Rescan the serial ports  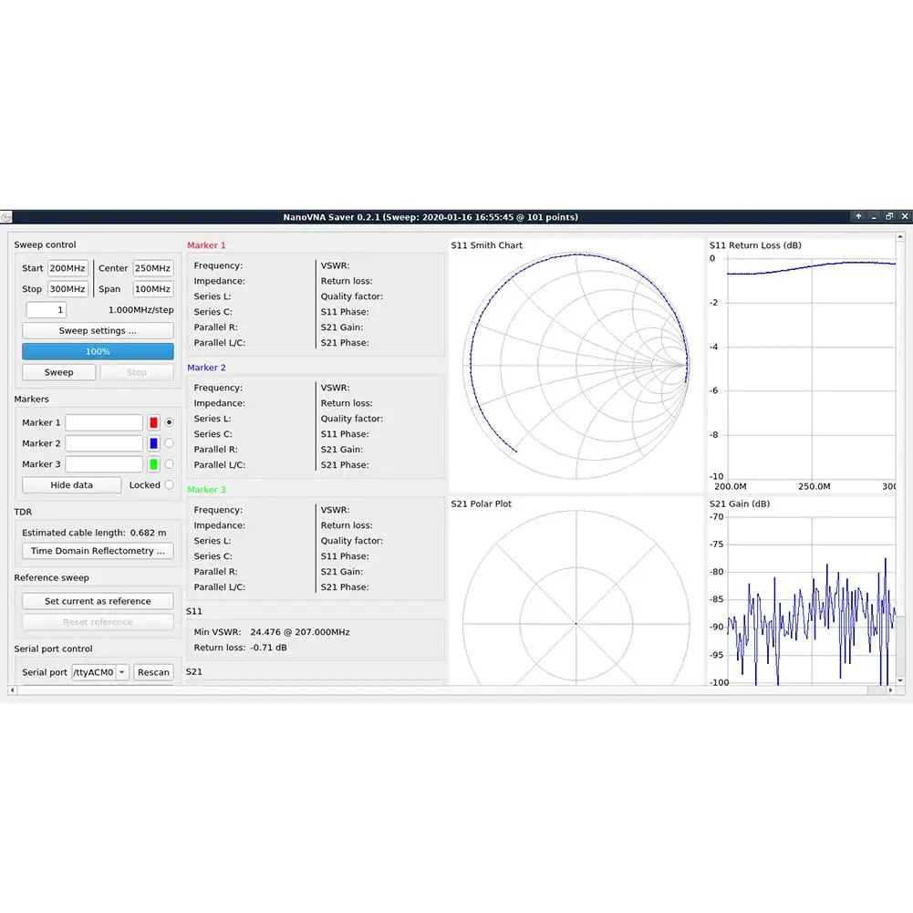[154, 672]
